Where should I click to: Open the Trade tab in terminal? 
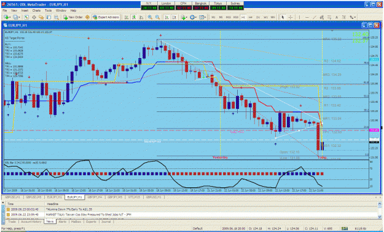pos(12,222)
